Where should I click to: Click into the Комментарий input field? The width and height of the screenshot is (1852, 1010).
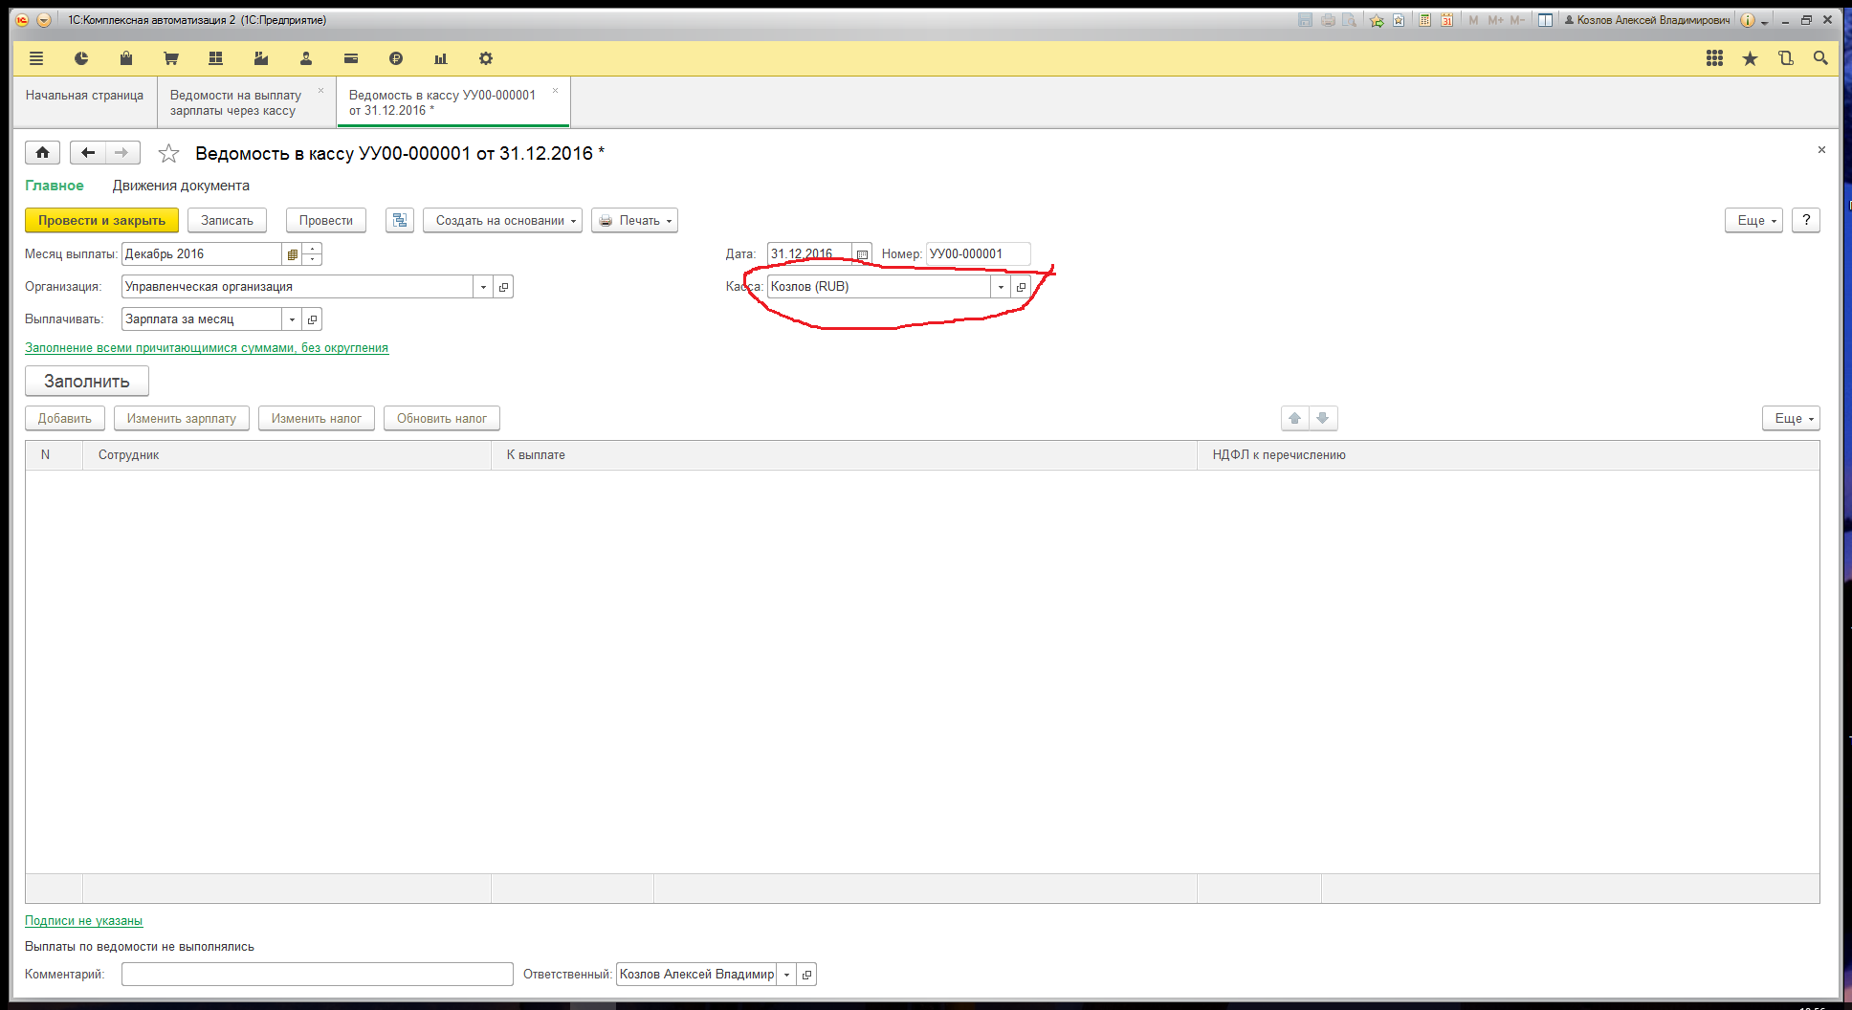317,975
